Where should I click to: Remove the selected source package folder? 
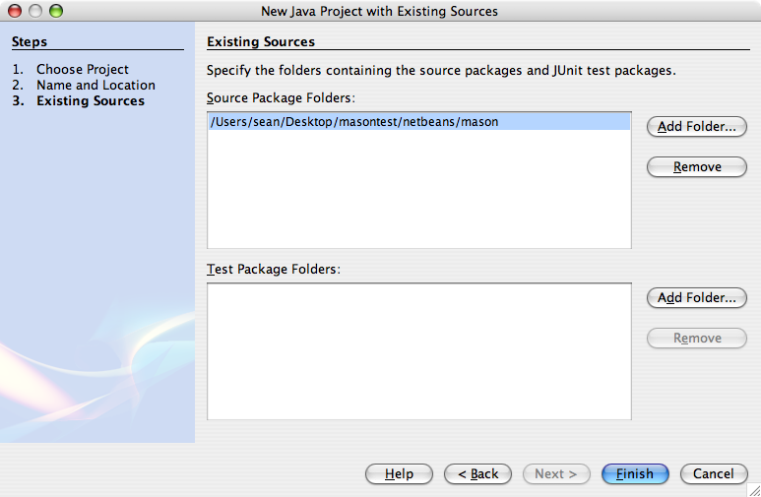pyautogui.click(x=696, y=167)
